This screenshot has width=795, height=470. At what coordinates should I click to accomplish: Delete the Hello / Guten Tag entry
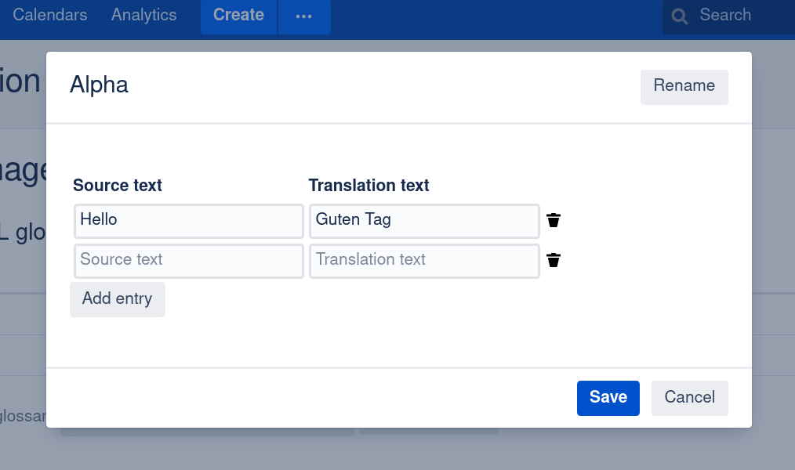[x=554, y=220]
